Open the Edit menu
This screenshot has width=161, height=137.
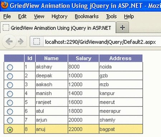[x=22, y=17]
